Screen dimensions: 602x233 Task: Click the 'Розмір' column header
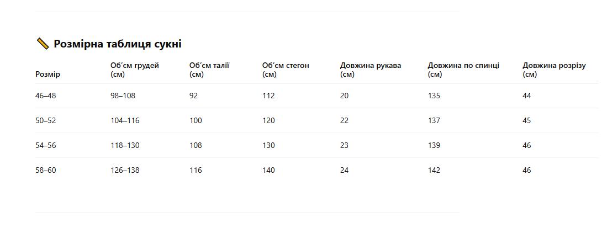(x=47, y=75)
